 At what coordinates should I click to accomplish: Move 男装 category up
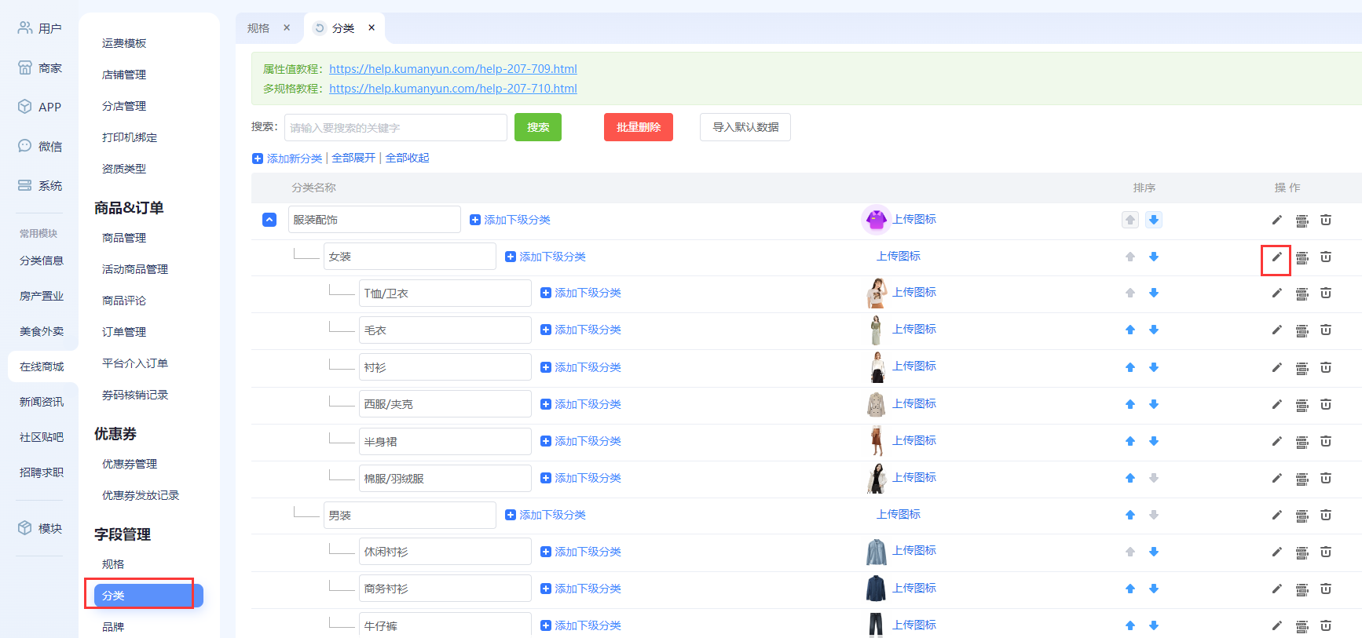click(x=1130, y=515)
